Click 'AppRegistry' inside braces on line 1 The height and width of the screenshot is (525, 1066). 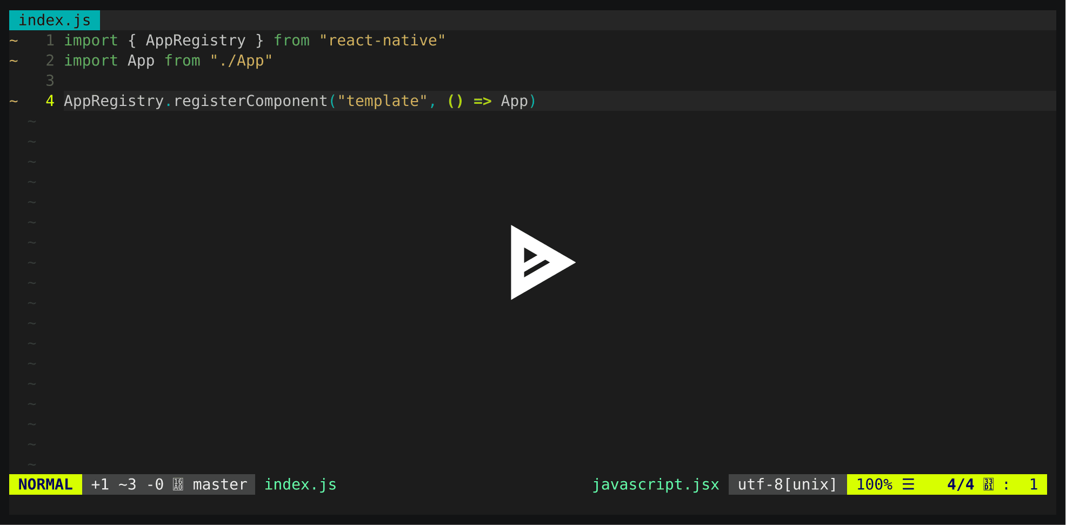196,41
